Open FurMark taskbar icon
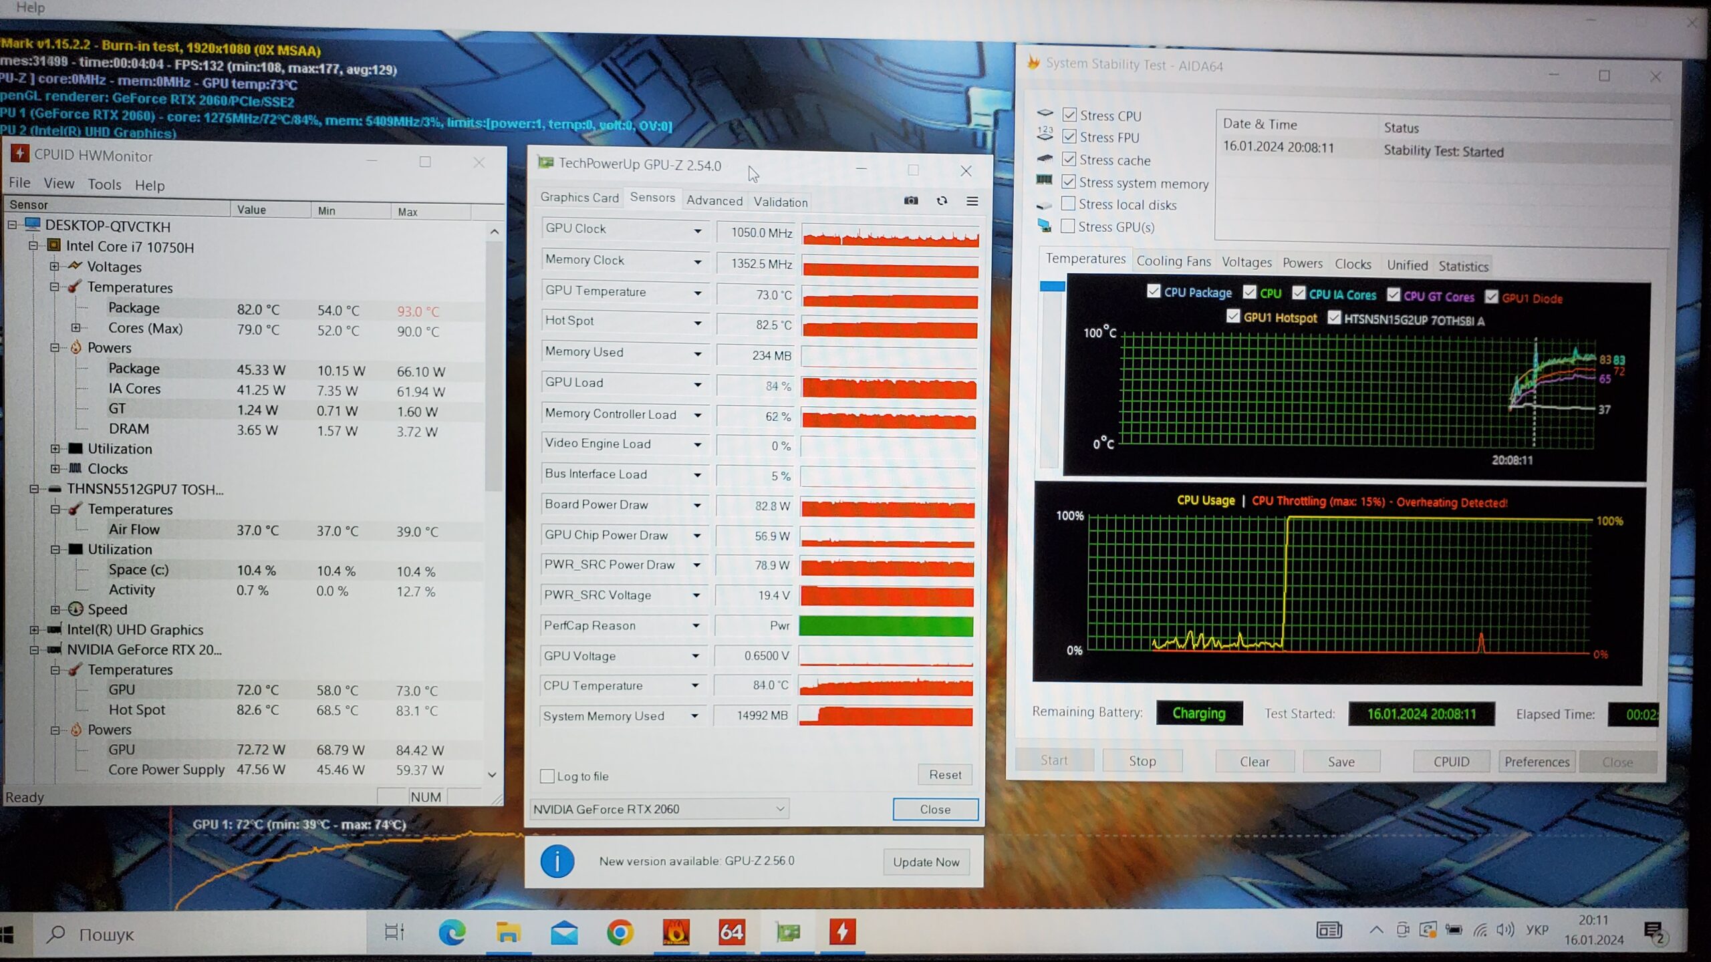This screenshot has height=962, width=1711. [675, 932]
